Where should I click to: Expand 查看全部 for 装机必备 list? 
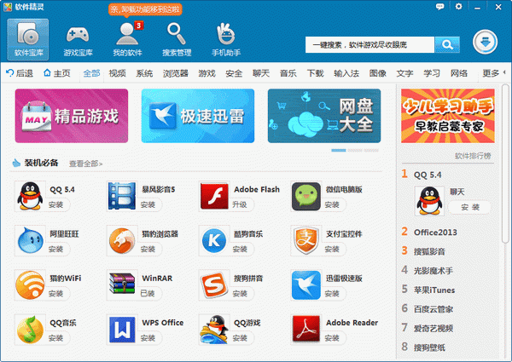pos(86,164)
